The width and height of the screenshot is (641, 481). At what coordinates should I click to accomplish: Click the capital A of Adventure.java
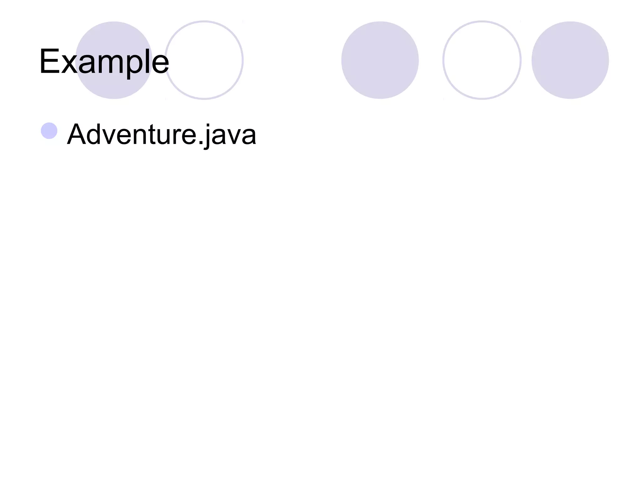point(76,135)
